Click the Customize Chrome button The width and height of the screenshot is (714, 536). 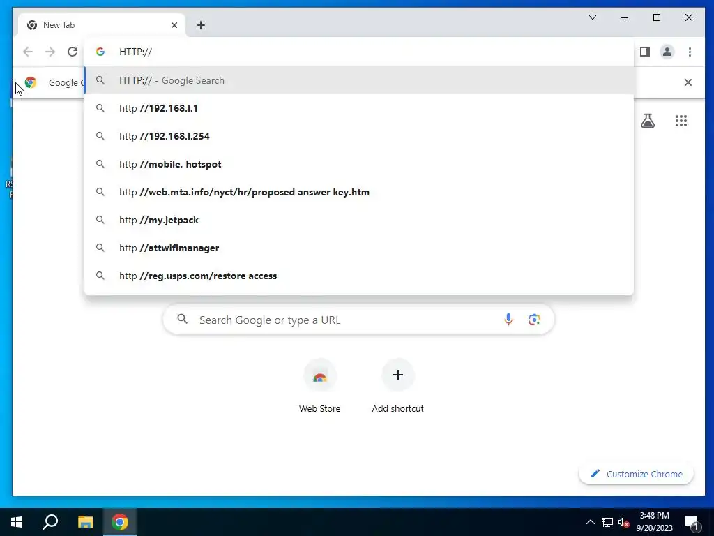click(636, 474)
